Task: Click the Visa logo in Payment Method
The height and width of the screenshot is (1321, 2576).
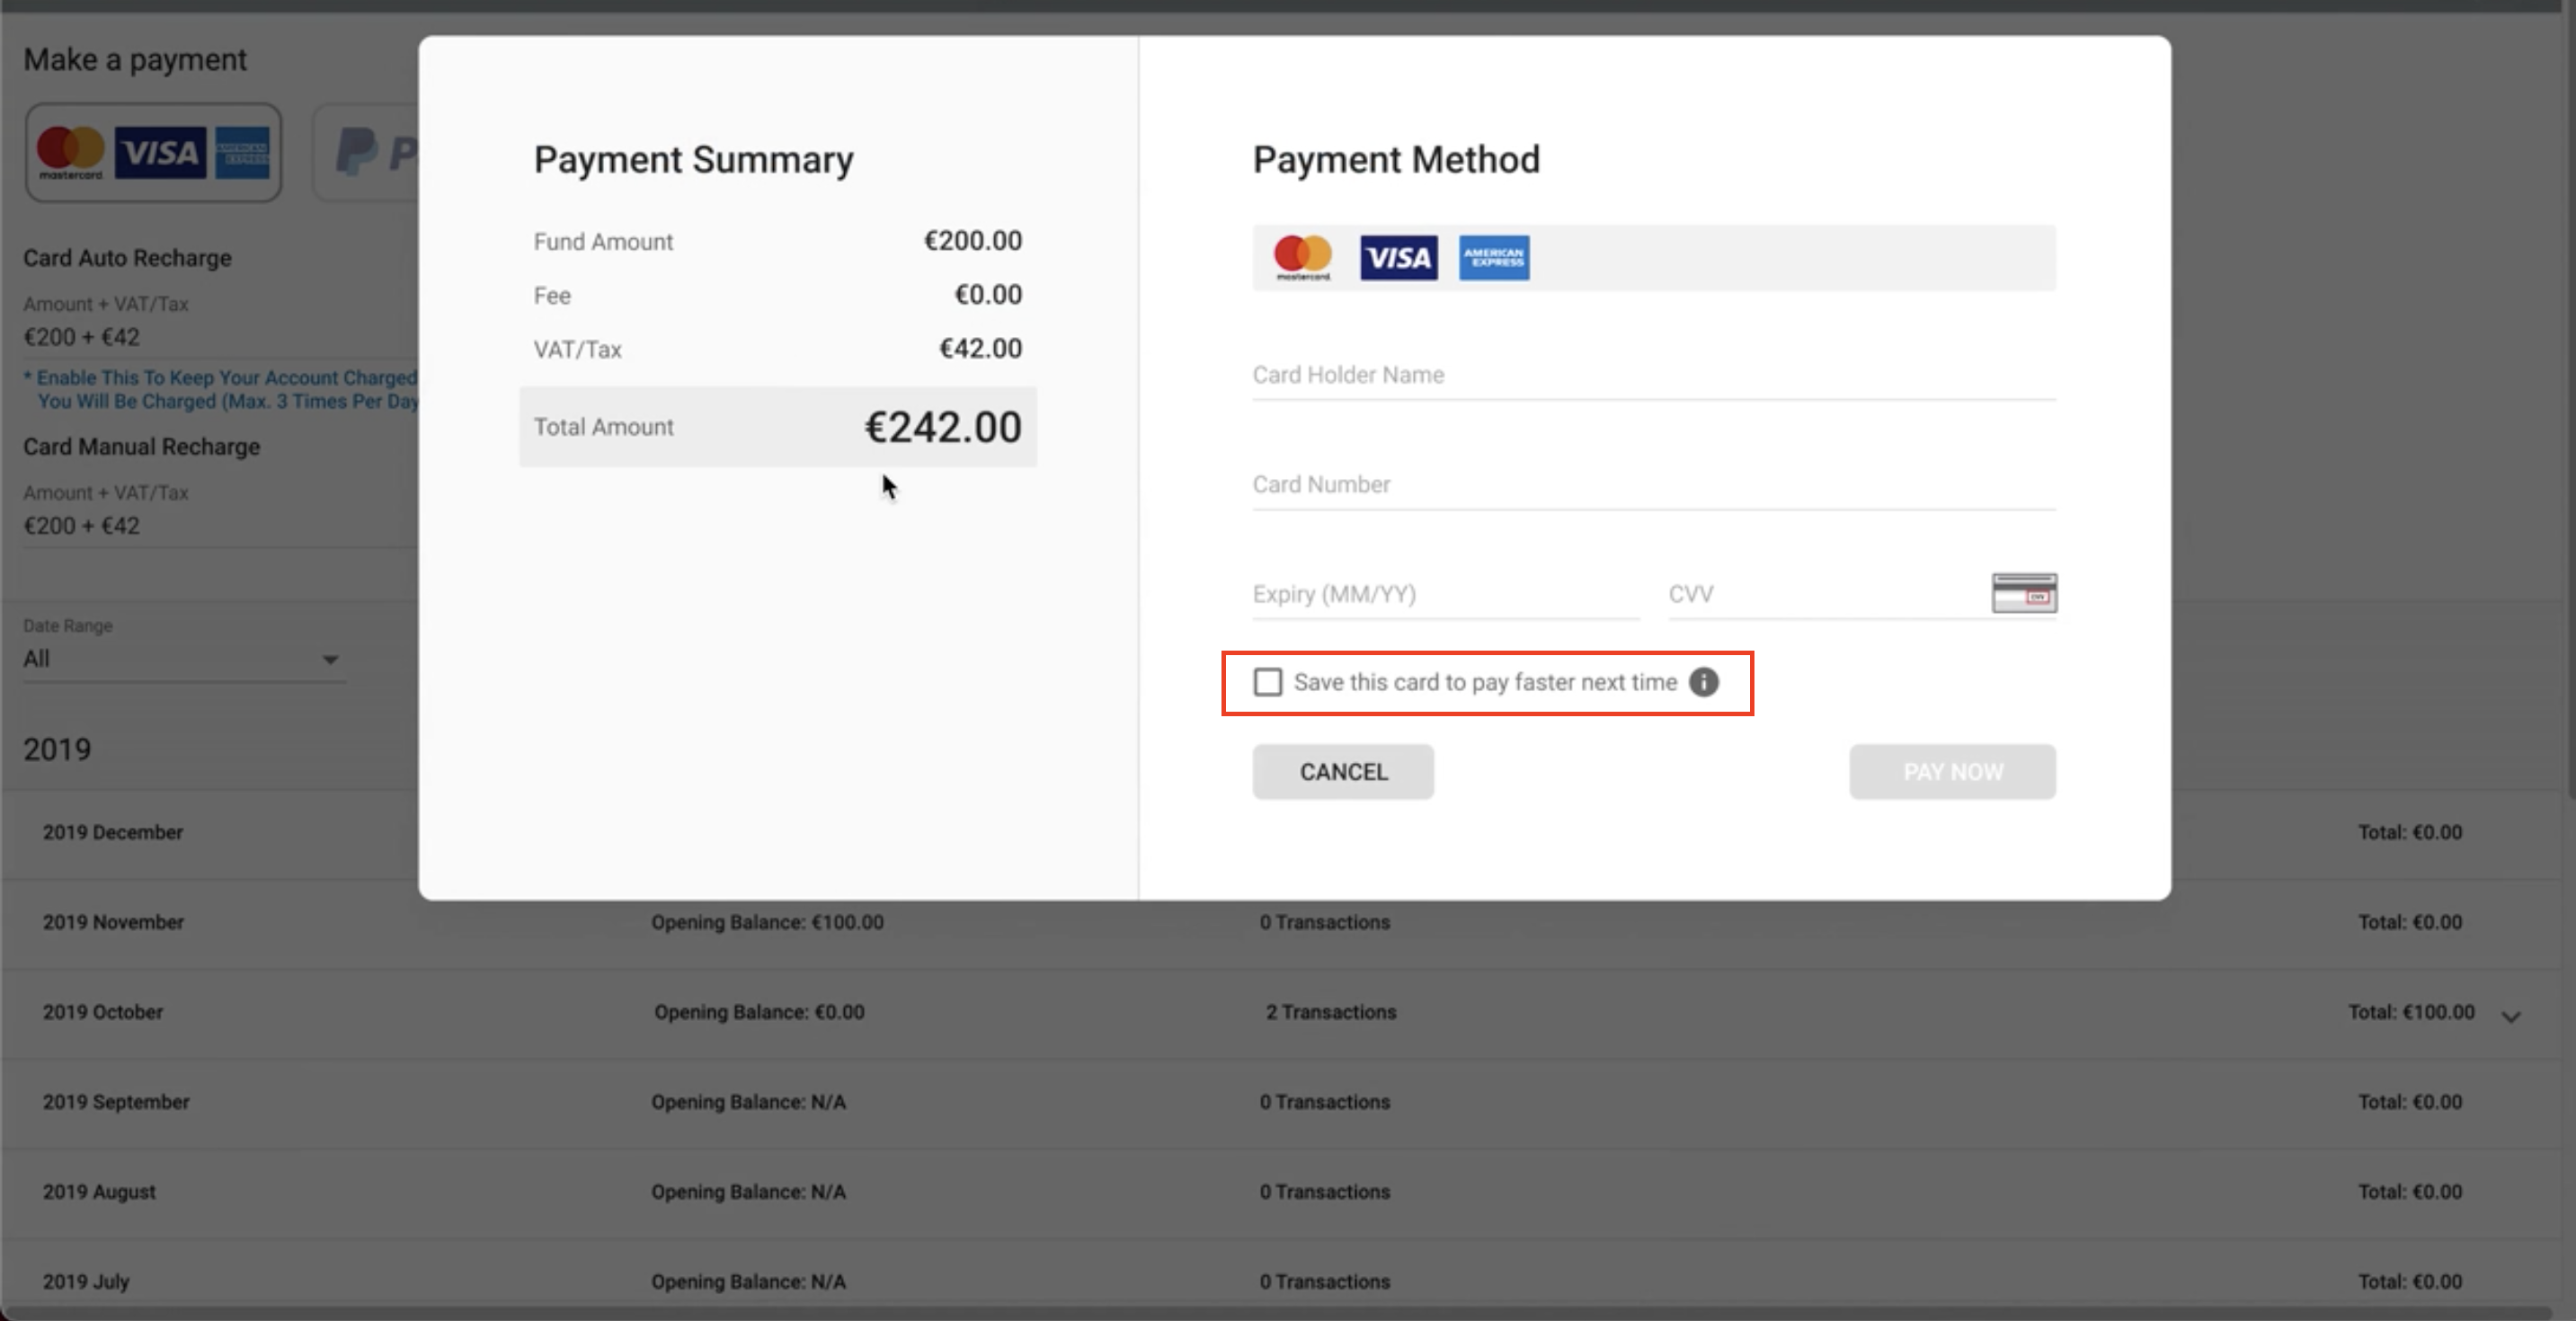Action: click(1398, 258)
